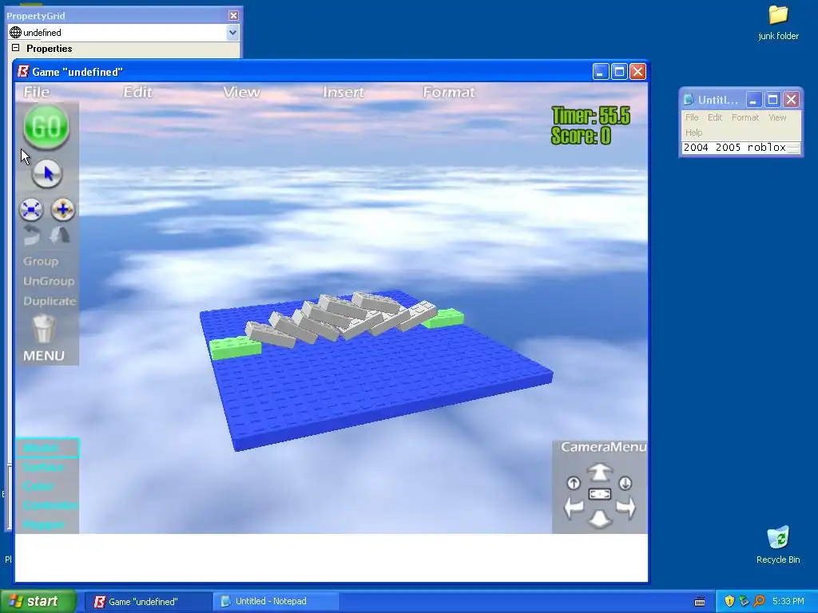Click the magnifier icon in system tray
Screen dimensions: 818x613
(759, 601)
